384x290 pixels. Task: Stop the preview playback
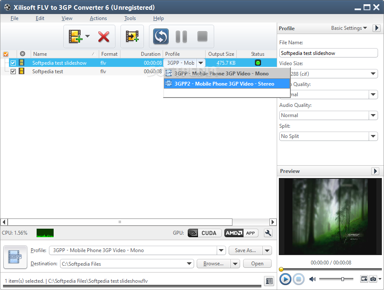click(x=298, y=279)
